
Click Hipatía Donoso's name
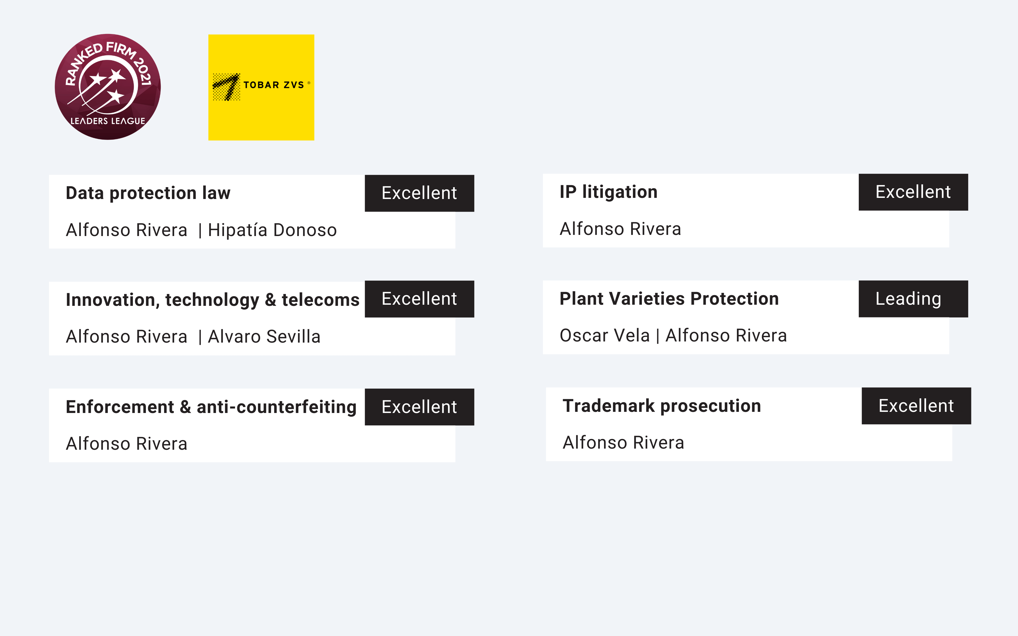click(272, 230)
